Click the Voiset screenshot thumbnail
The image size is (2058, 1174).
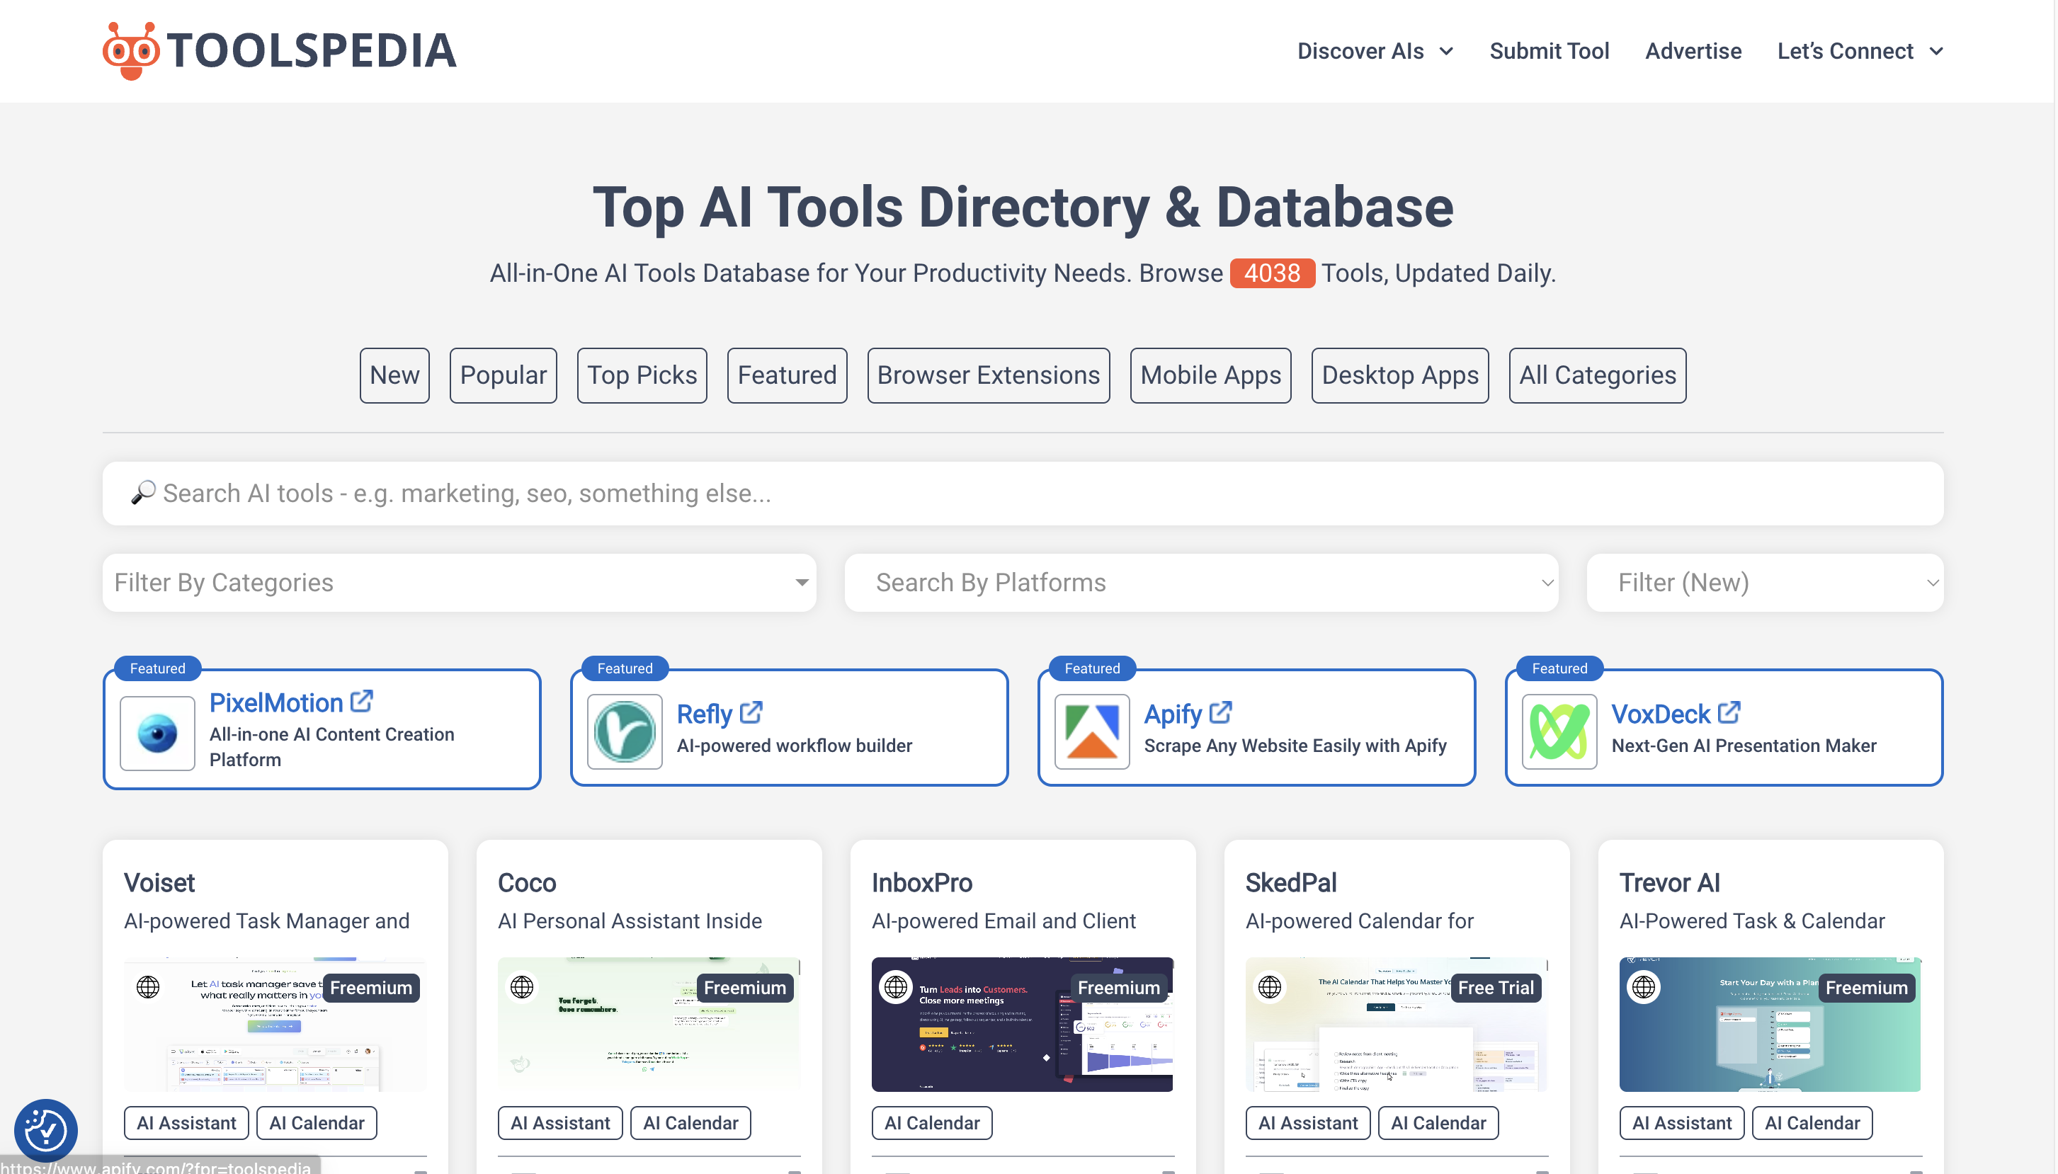(275, 1023)
